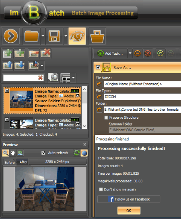This screenshot has height=219, width=181.
Task: Expand the dropdown next to the folder icon
Action: point(43,36)
